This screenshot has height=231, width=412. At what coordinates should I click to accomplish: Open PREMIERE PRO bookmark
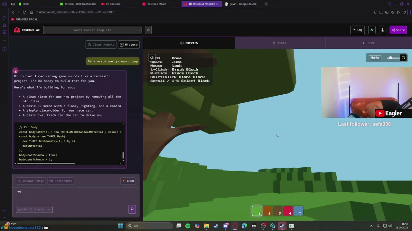point(25,19)
